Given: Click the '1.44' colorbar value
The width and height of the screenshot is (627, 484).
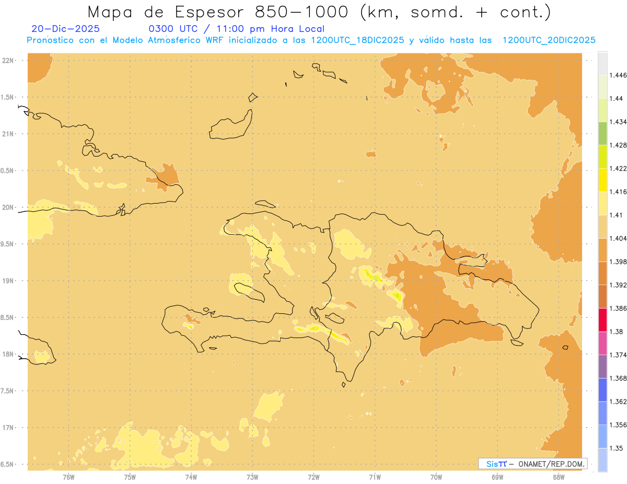Looking at the screenshot, I should [616, 99].
